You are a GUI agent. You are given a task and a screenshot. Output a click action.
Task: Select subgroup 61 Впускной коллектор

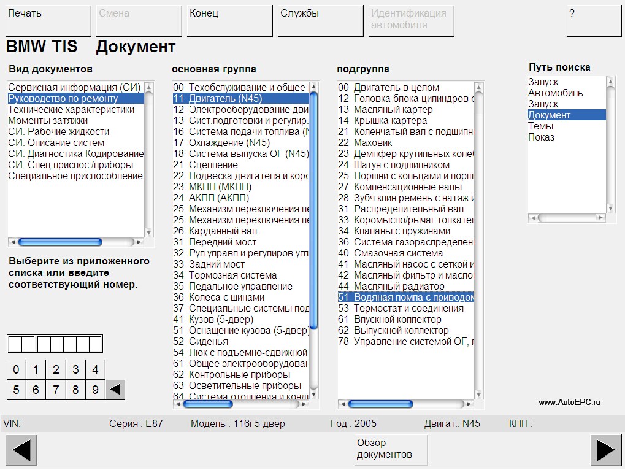(x=406, y=319)
